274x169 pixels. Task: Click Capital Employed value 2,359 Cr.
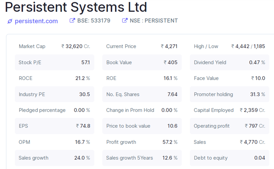[x=252, y=110]
